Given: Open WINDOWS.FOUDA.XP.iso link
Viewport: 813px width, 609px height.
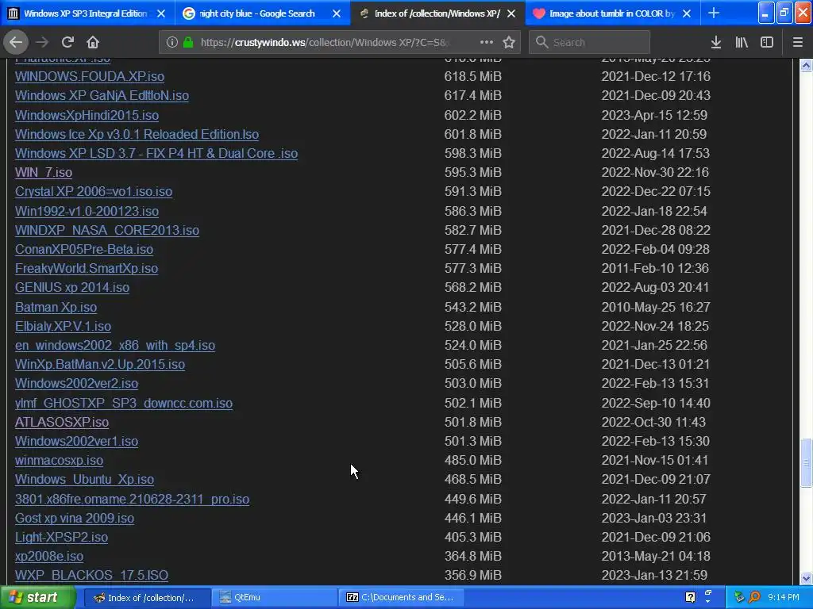Looking at the screenshot, I should tap(90, 77).
